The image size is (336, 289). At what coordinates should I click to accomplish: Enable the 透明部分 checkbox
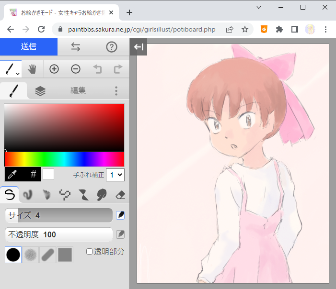[x=89, y=252]
